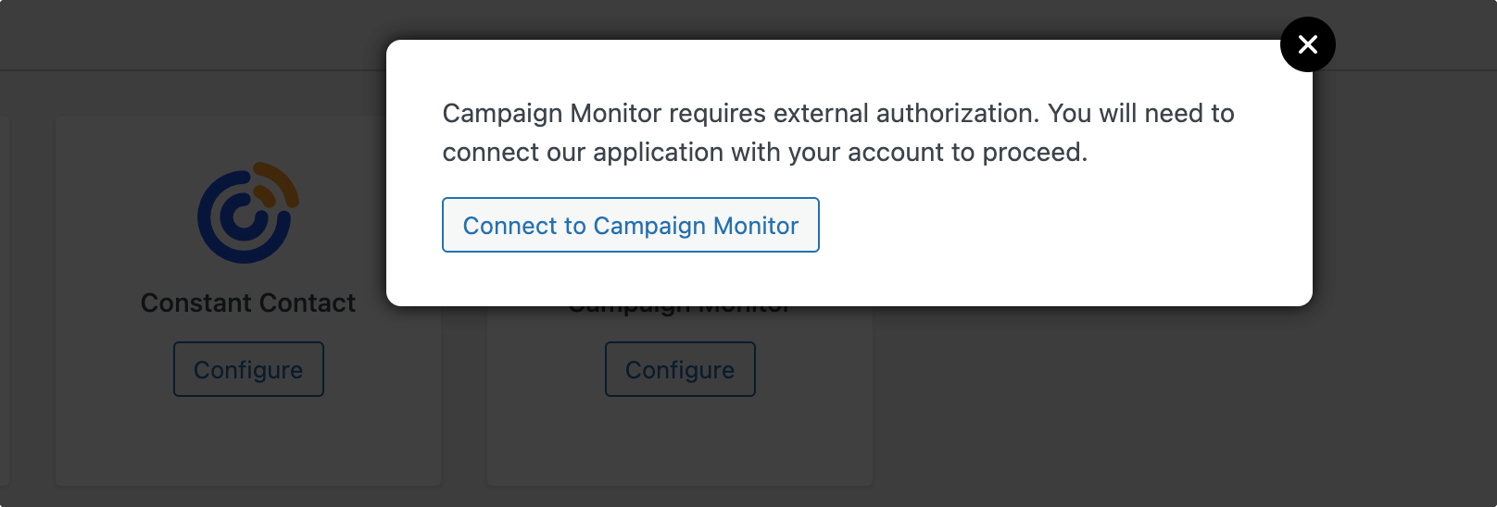
Task: Open Configure under the Campaign Monitor card
Action: pos(680,369)
